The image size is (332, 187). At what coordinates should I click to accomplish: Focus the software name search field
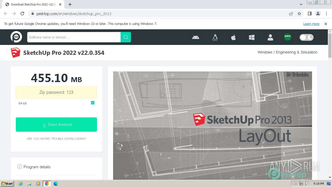(74, 37)
